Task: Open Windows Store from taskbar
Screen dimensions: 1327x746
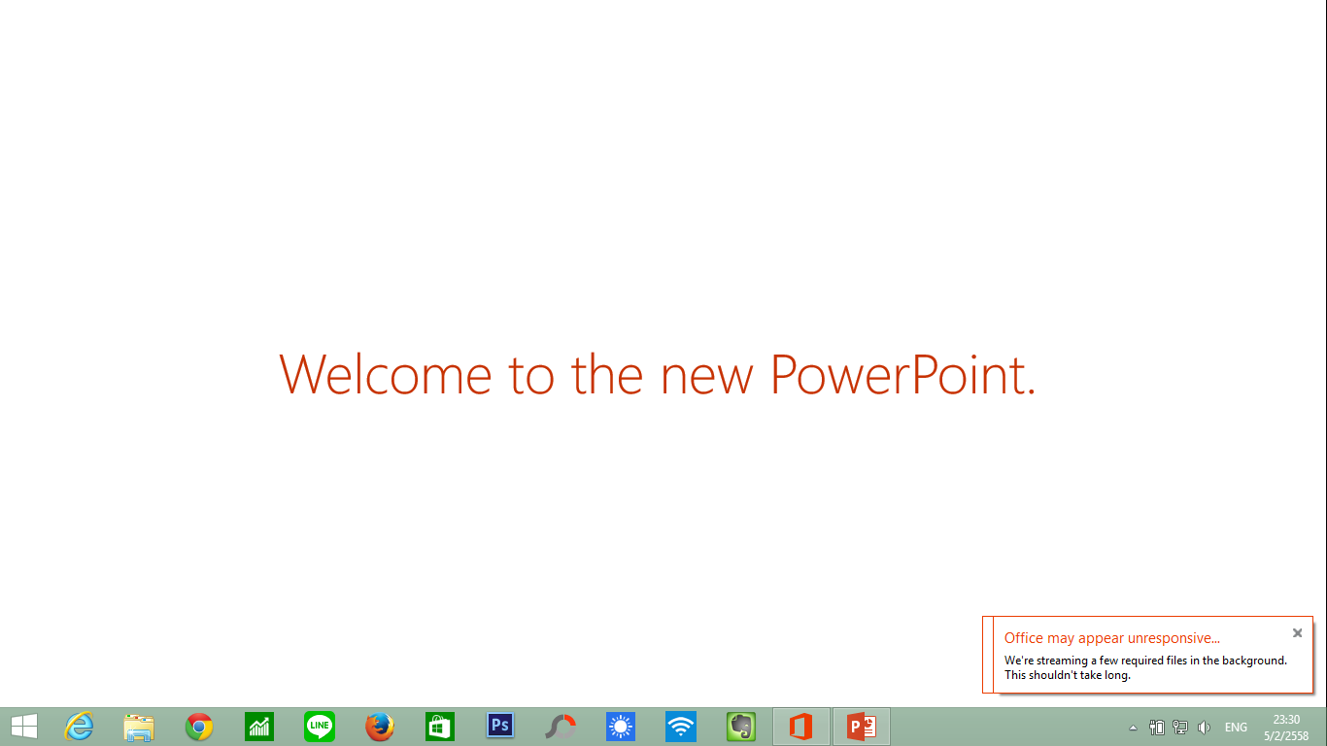Action: coord(440,727)
